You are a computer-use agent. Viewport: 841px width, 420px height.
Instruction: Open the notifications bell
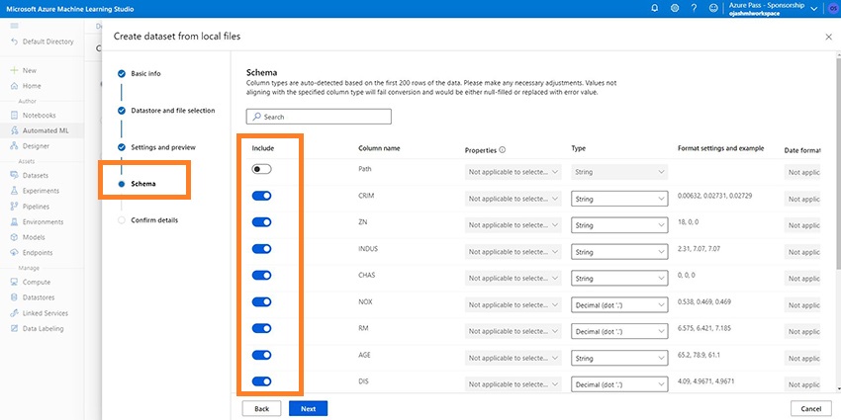point(654,8)
